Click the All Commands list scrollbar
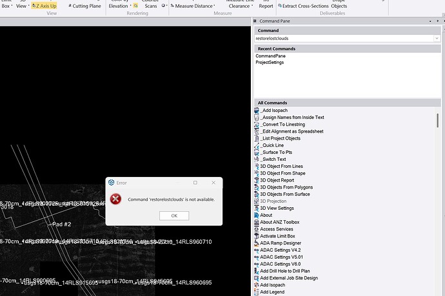This screenshot has height=296, width=445. tap(438, 121)
